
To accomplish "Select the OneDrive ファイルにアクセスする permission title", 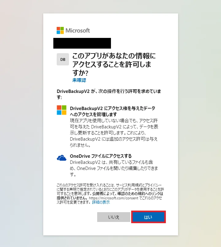I will pos(101,156).
